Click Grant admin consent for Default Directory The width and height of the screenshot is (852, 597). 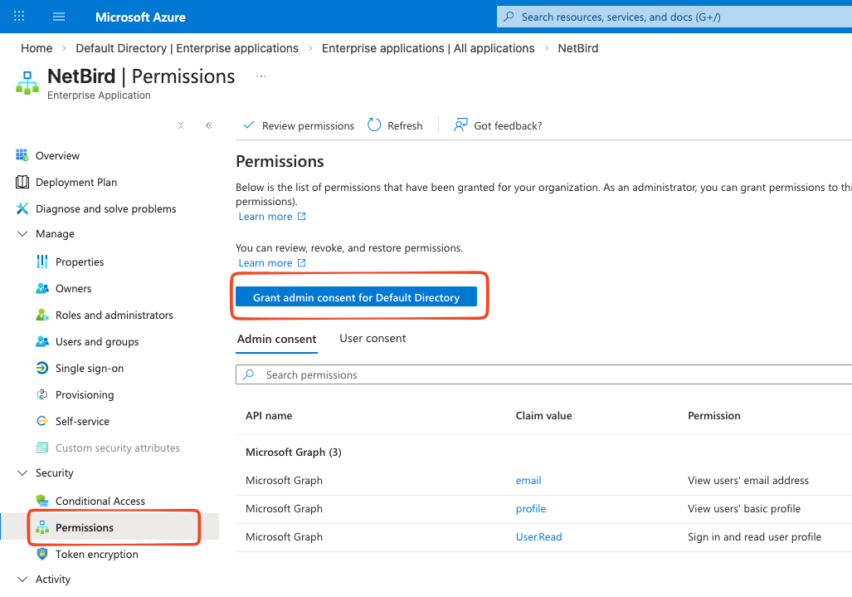pyautogui.click(x=359, y=296)
